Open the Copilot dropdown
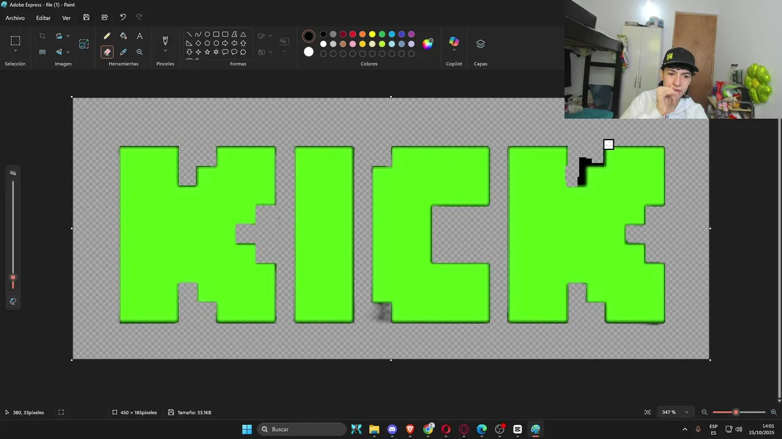The height and width of the screenshot is (439, 782). tap(454, 50)
